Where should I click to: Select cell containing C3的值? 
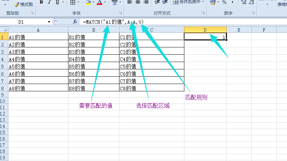point(152,52)
